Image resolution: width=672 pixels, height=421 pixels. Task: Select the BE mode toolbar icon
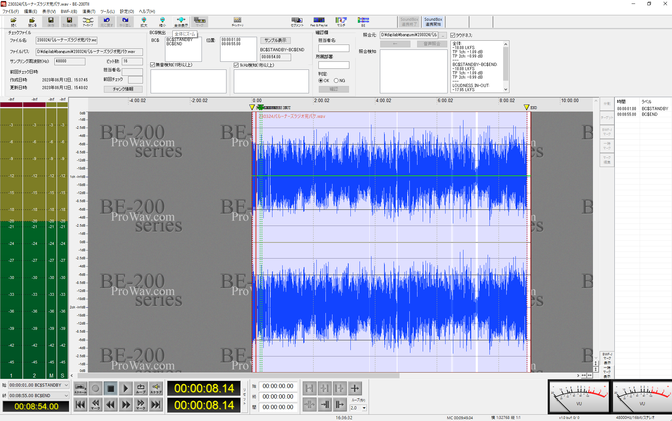click(363, 22)
